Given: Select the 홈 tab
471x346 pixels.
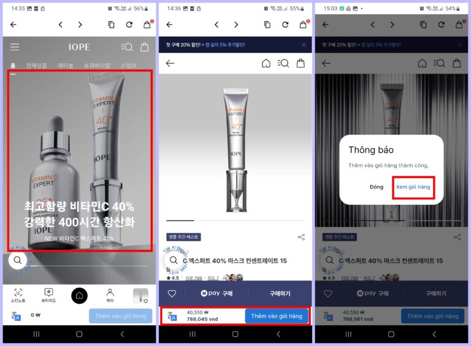Looking at the screenshot, I should coord(13,66).
